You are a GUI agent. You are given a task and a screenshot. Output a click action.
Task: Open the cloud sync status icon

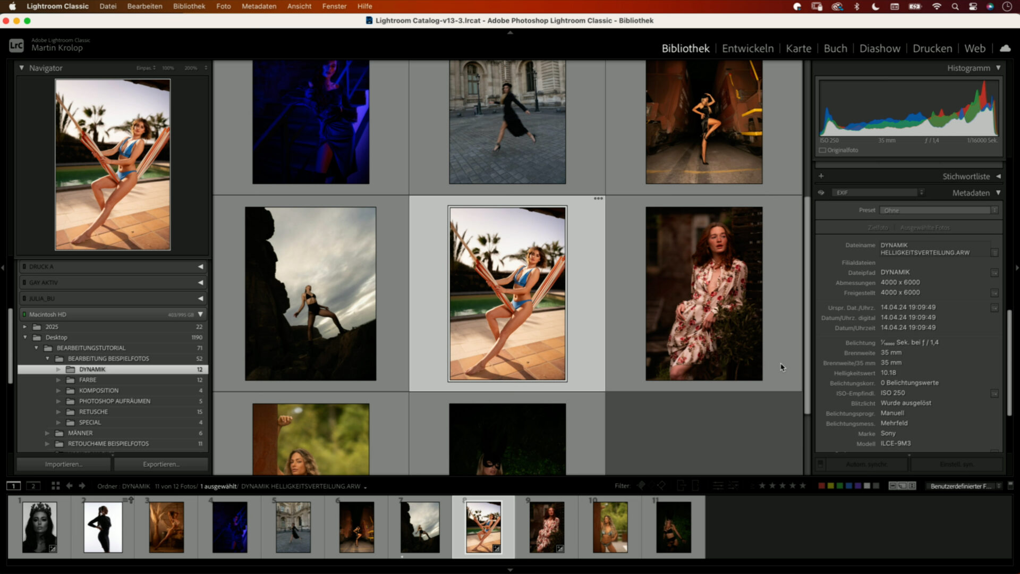(x=1005, y=48)
